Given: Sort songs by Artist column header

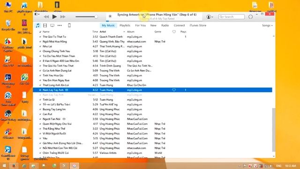Looking at the screenshot, I should pyautogui.click(x=103, y=31).
